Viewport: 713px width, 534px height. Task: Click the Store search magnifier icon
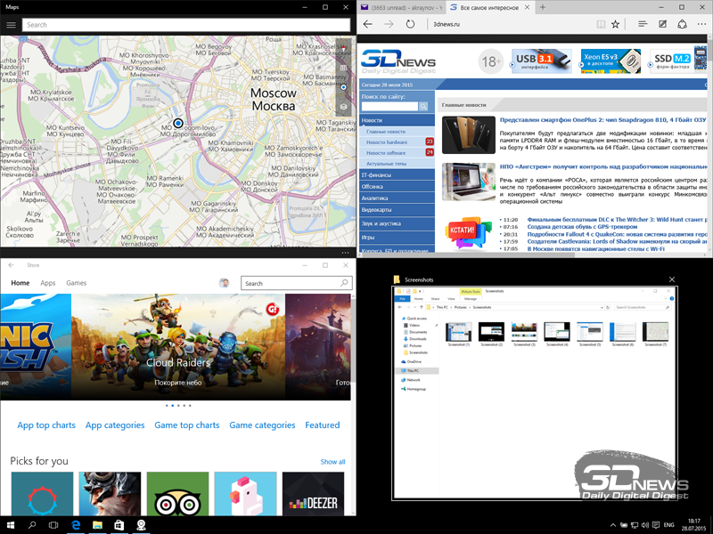[x=345, y=283]
